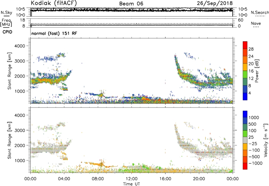Click the '04:00' time axis tick label
Image resolution: width=269 pixels, height=186 pixels.
(x=64, y=179)
